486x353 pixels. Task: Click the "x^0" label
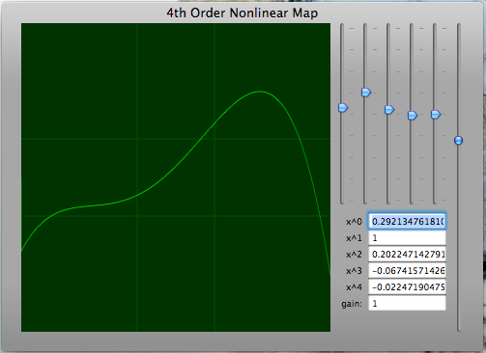[354, 222]
